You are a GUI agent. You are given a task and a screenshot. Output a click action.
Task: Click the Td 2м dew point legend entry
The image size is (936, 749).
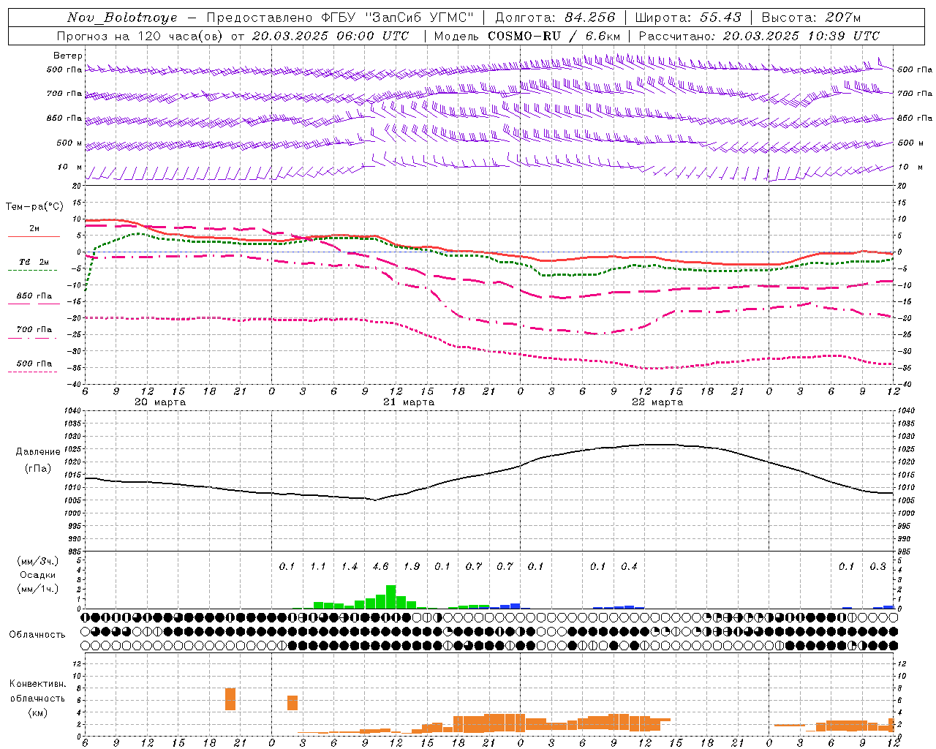click(34, 262)
